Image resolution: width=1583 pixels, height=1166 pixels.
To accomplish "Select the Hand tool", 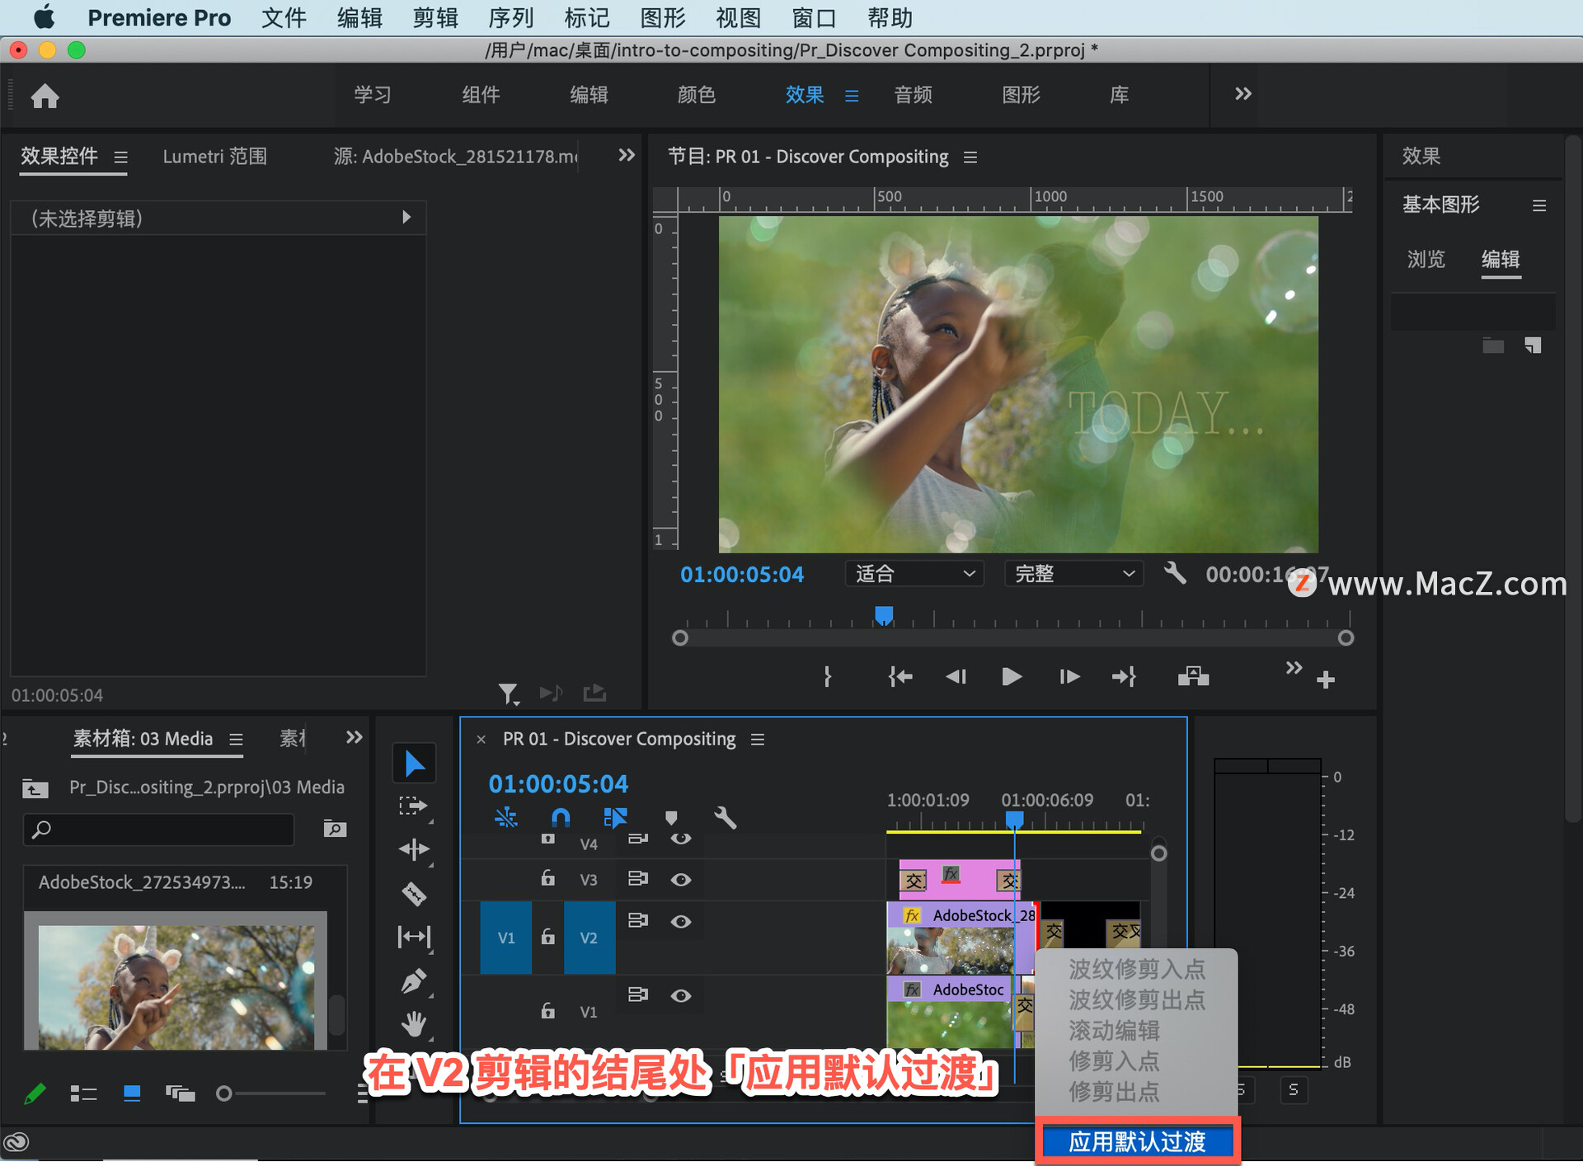I will point(414,1024).
